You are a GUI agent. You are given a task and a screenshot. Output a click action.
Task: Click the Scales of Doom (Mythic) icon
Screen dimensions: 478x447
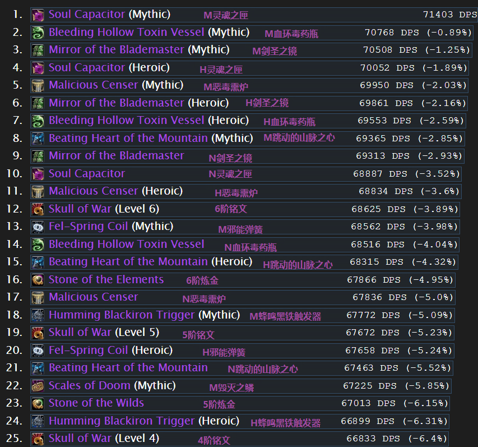pyautogui.click(x=38, y=386)
